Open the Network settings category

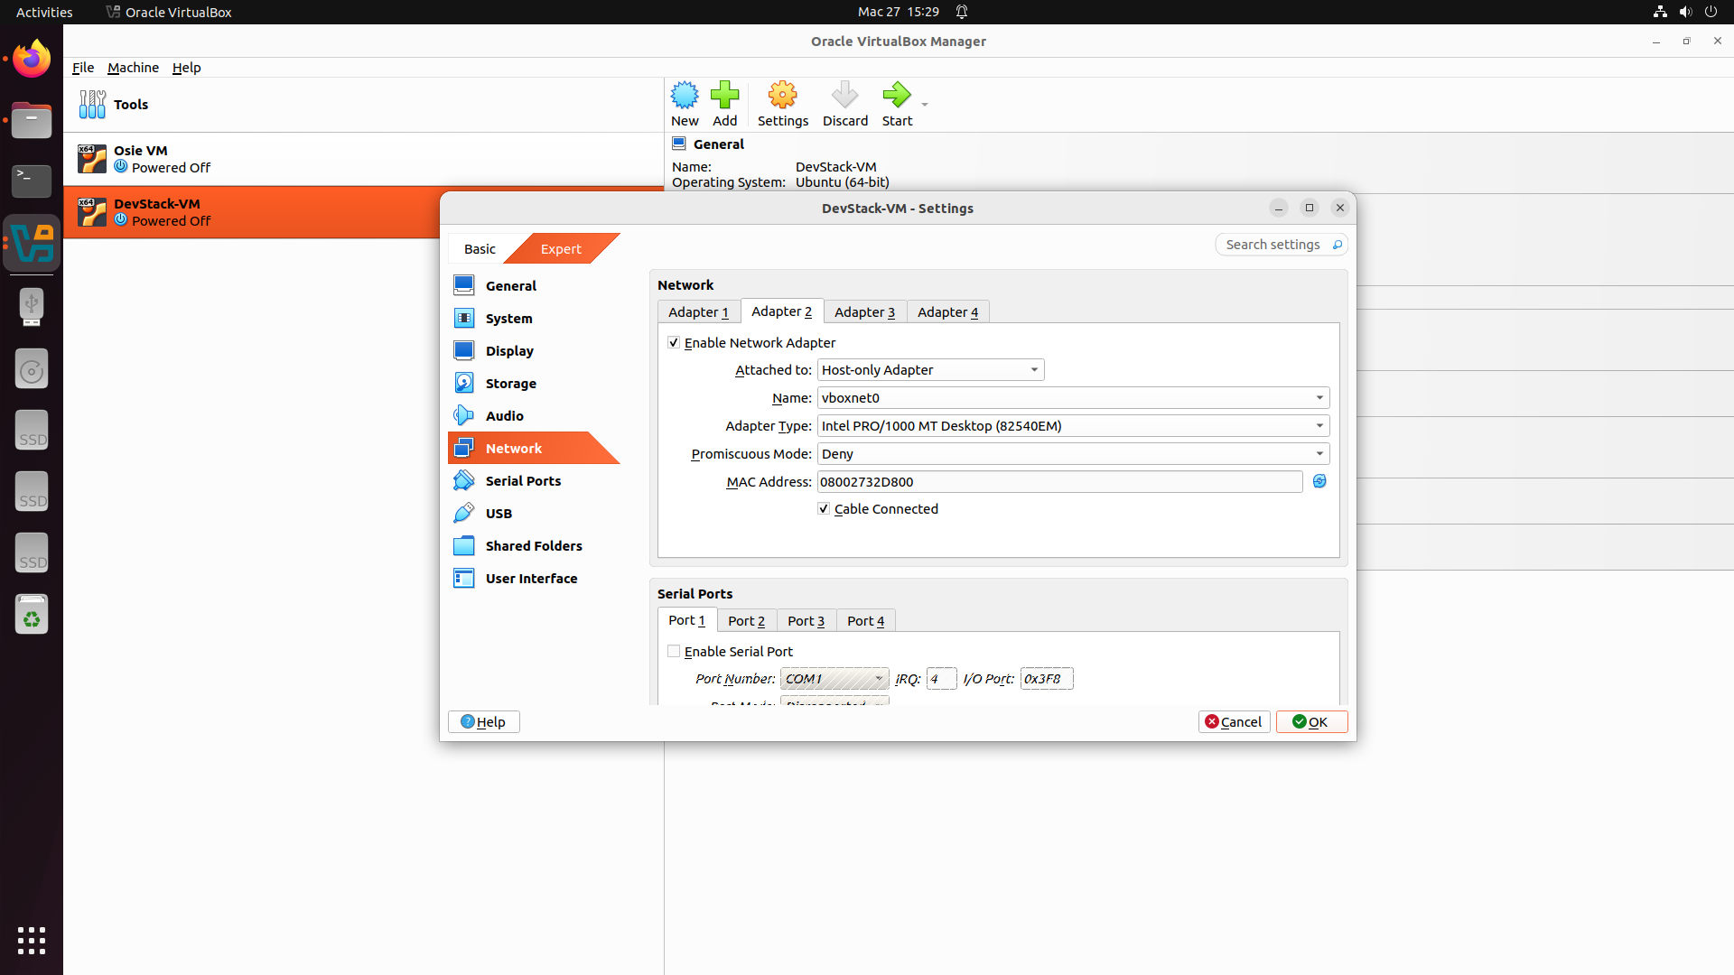click(534, 448)
